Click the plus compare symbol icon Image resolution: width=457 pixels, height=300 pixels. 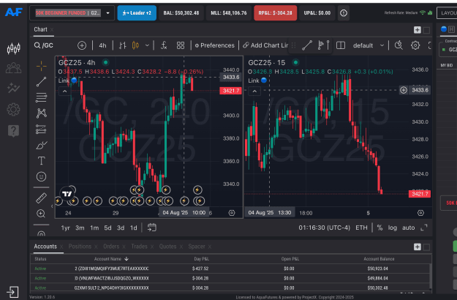82,45
